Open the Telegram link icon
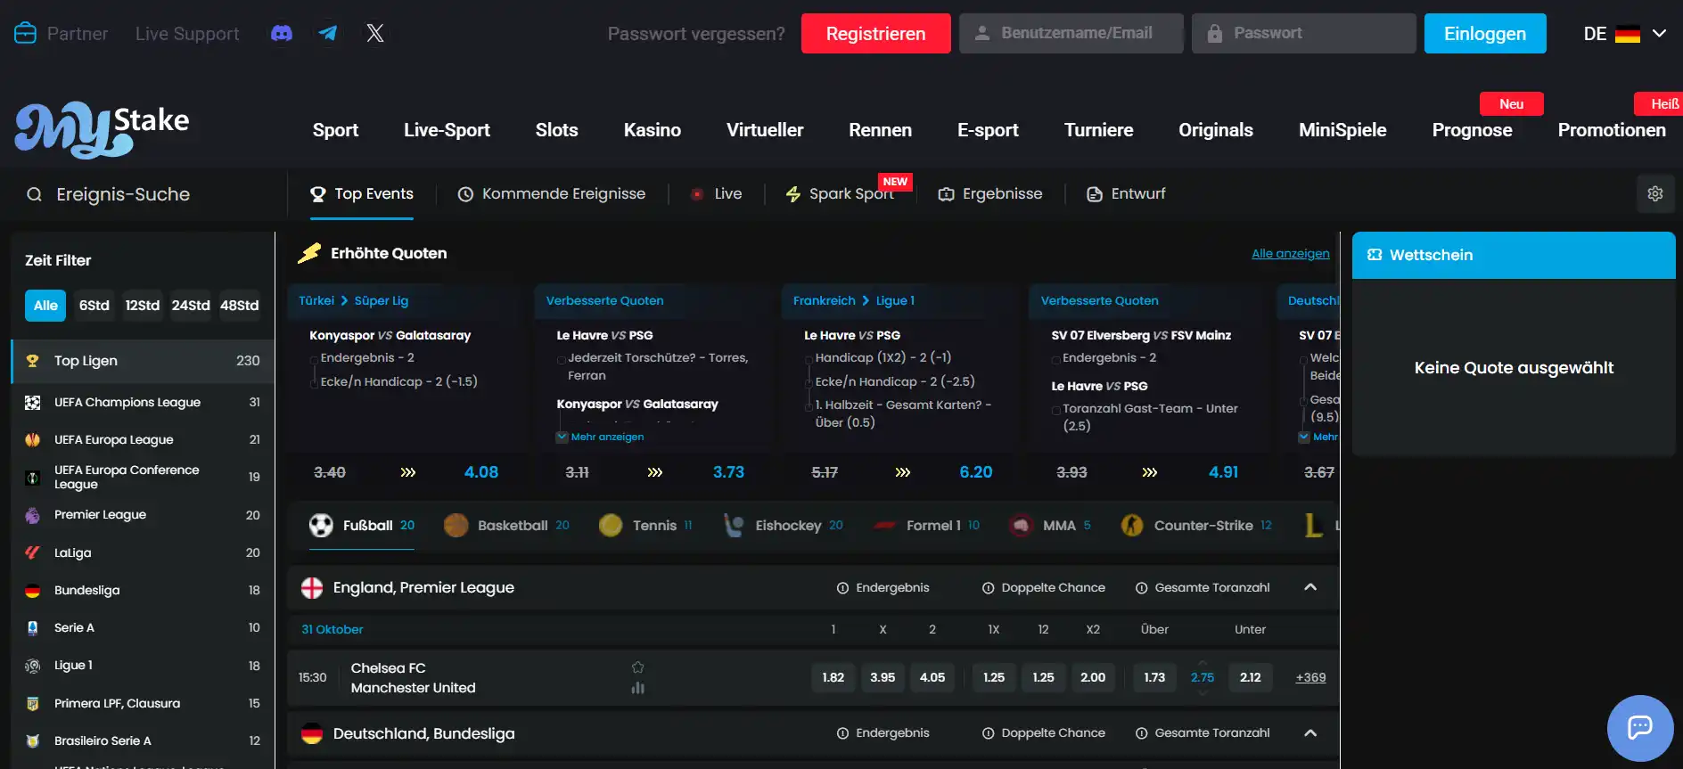 click(x=328, y=34)
